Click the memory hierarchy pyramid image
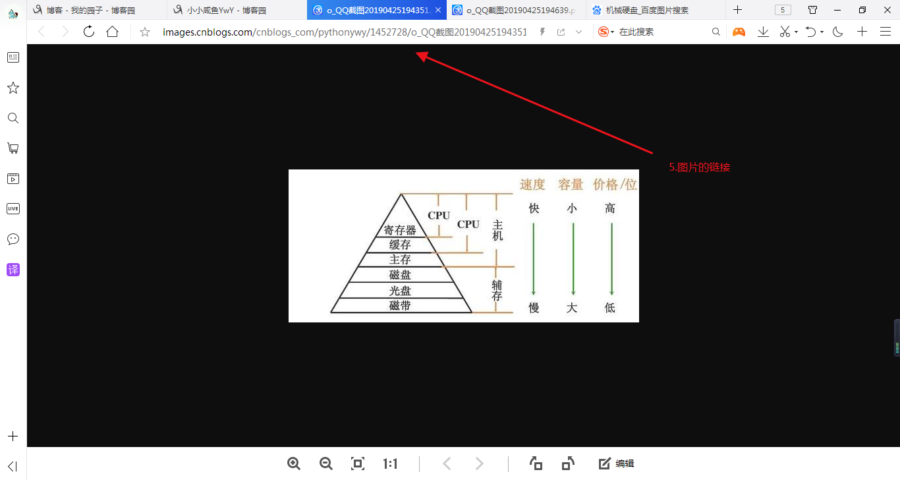This screenshot has height=480, width=900. click(x=464, y=246)
